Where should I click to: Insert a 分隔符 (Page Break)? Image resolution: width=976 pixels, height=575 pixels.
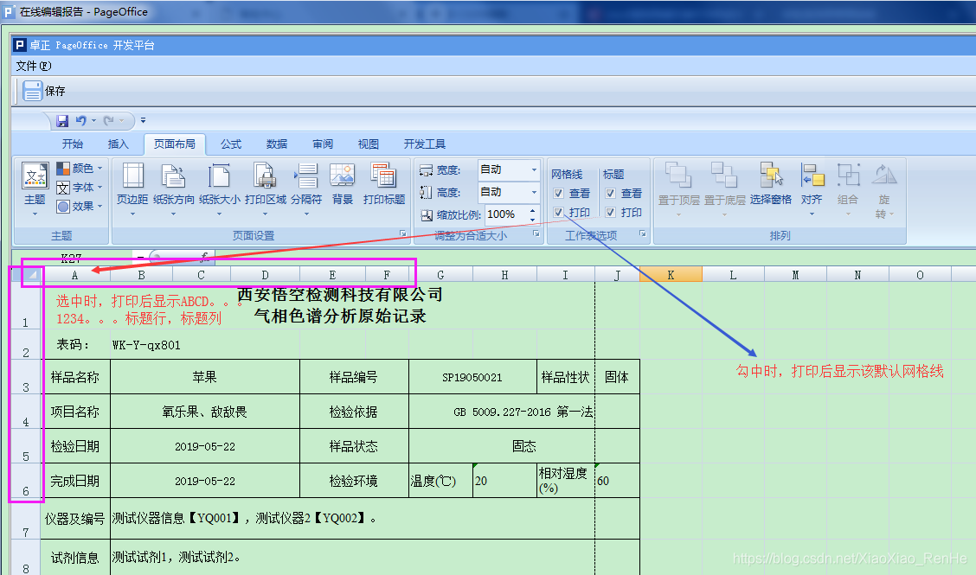[x=306, y=183]
